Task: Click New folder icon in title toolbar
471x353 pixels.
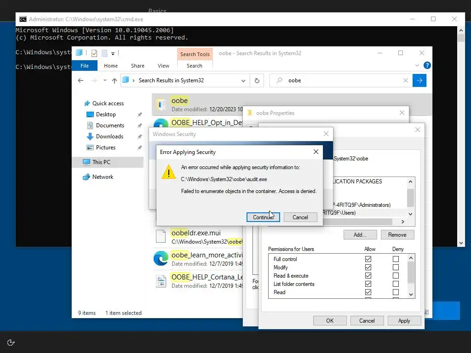Action: (x=104, y=53)
